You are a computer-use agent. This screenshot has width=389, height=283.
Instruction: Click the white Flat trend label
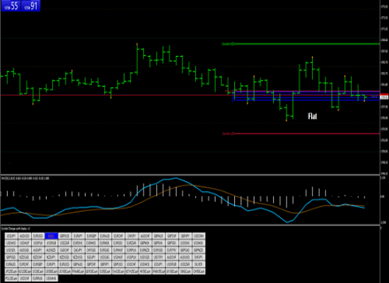[x=313, y=116]
